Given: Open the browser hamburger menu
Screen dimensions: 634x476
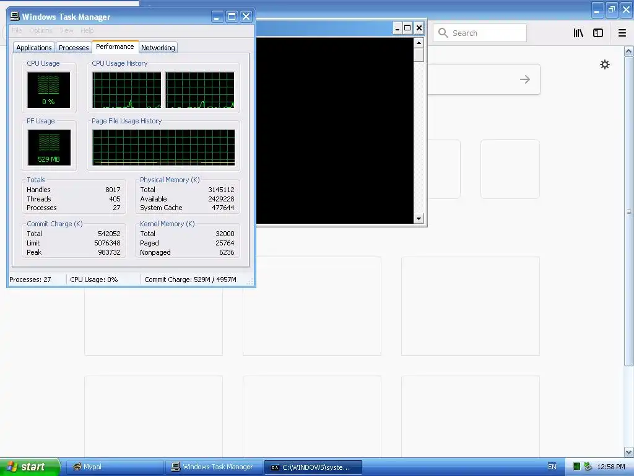Looking at the screenshot, I should [622, 33].
